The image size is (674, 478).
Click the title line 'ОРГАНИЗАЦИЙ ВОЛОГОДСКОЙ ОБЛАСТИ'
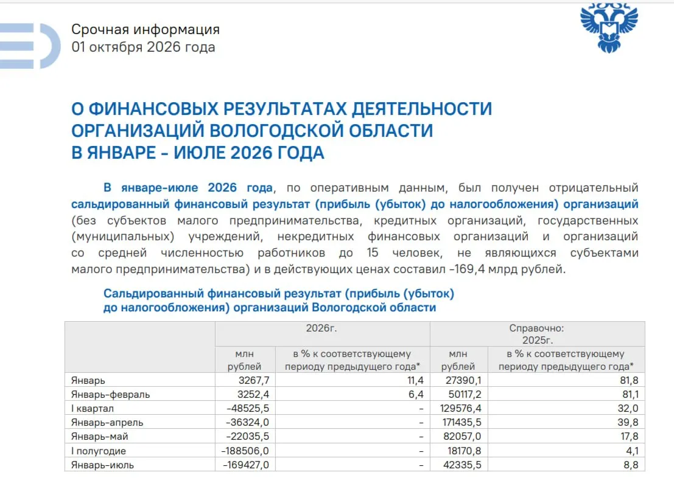(252, 131)
